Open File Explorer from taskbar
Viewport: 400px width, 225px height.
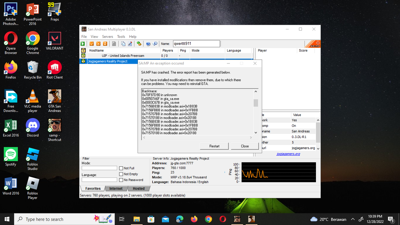click(137, 219)
